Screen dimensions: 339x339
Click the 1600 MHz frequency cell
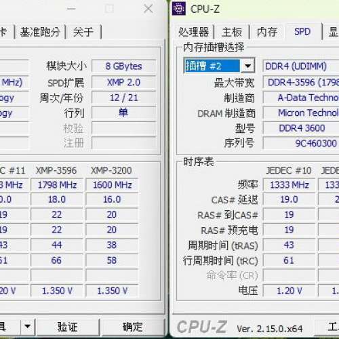112,185
